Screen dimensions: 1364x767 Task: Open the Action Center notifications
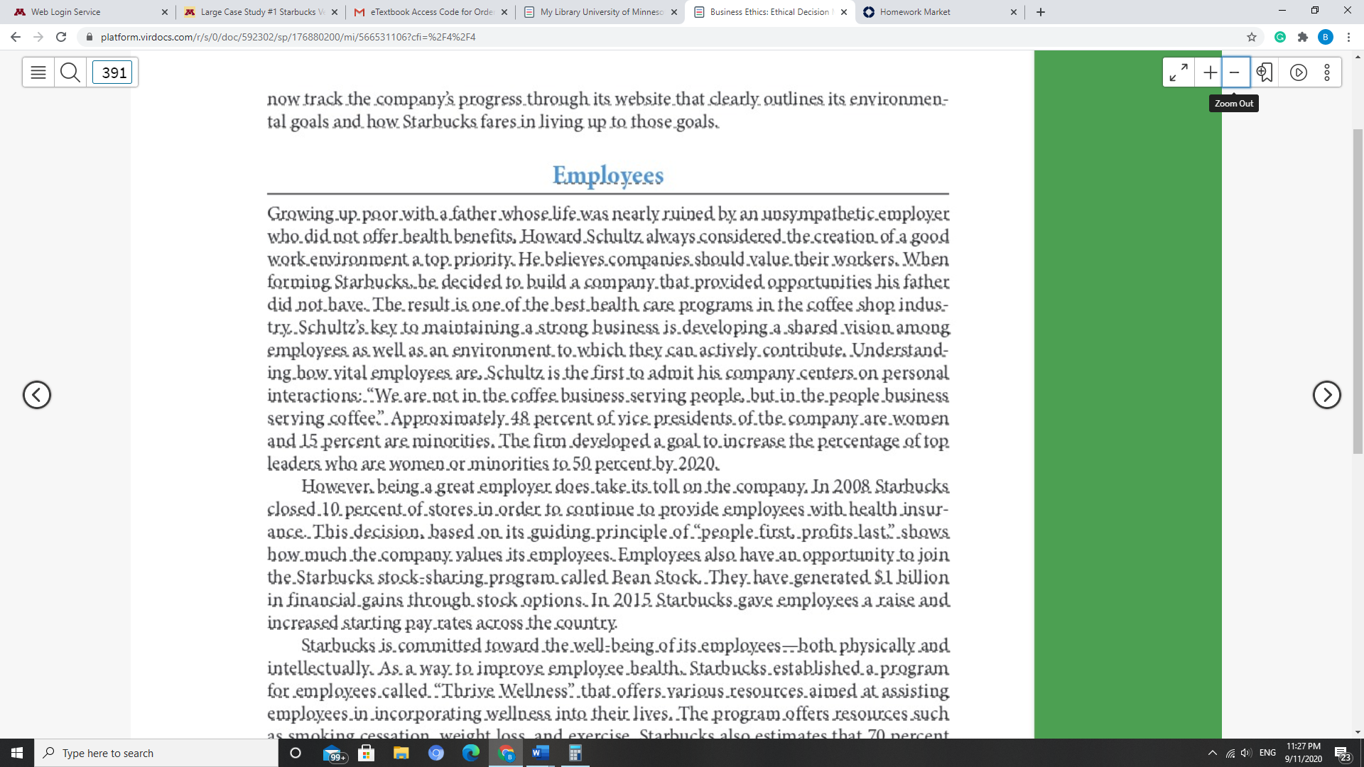point(1342,753)
